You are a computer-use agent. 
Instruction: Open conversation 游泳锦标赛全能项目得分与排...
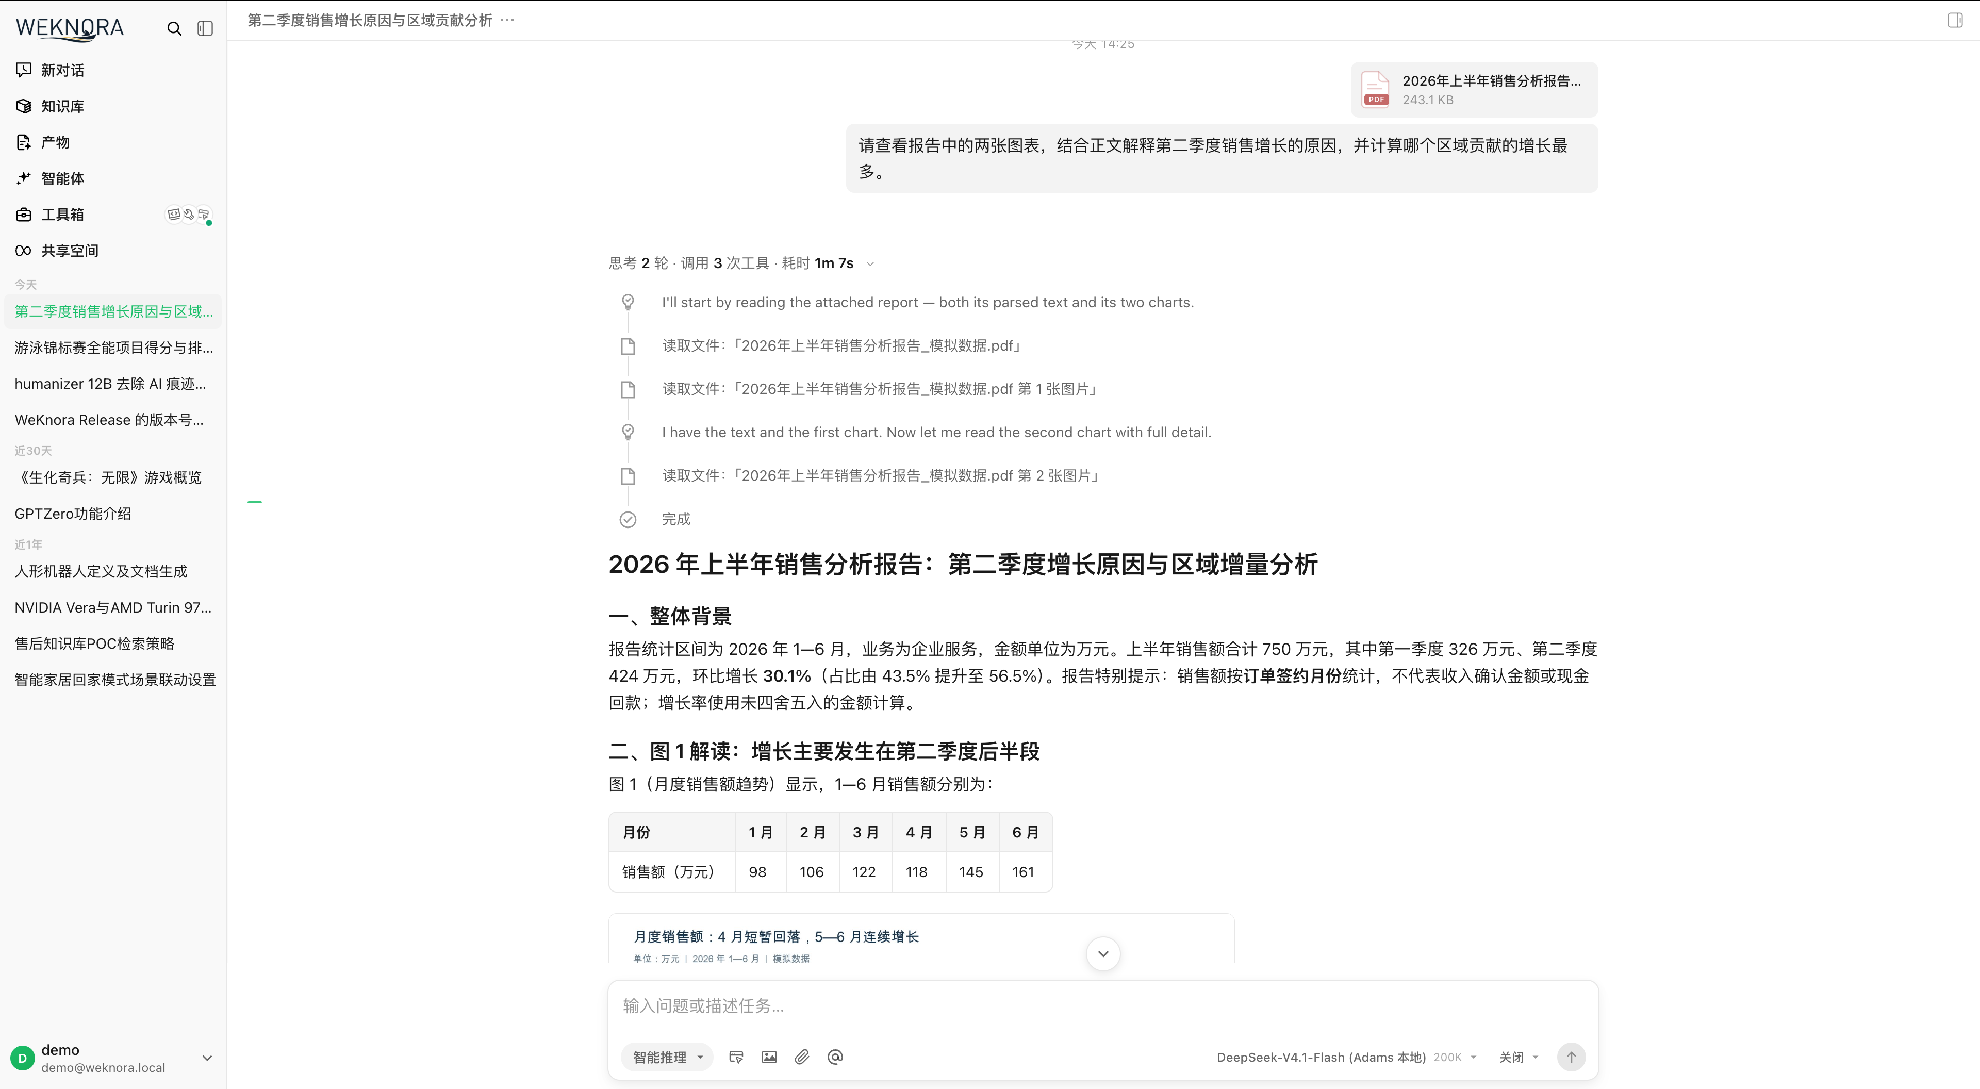[x=113, y=348]
